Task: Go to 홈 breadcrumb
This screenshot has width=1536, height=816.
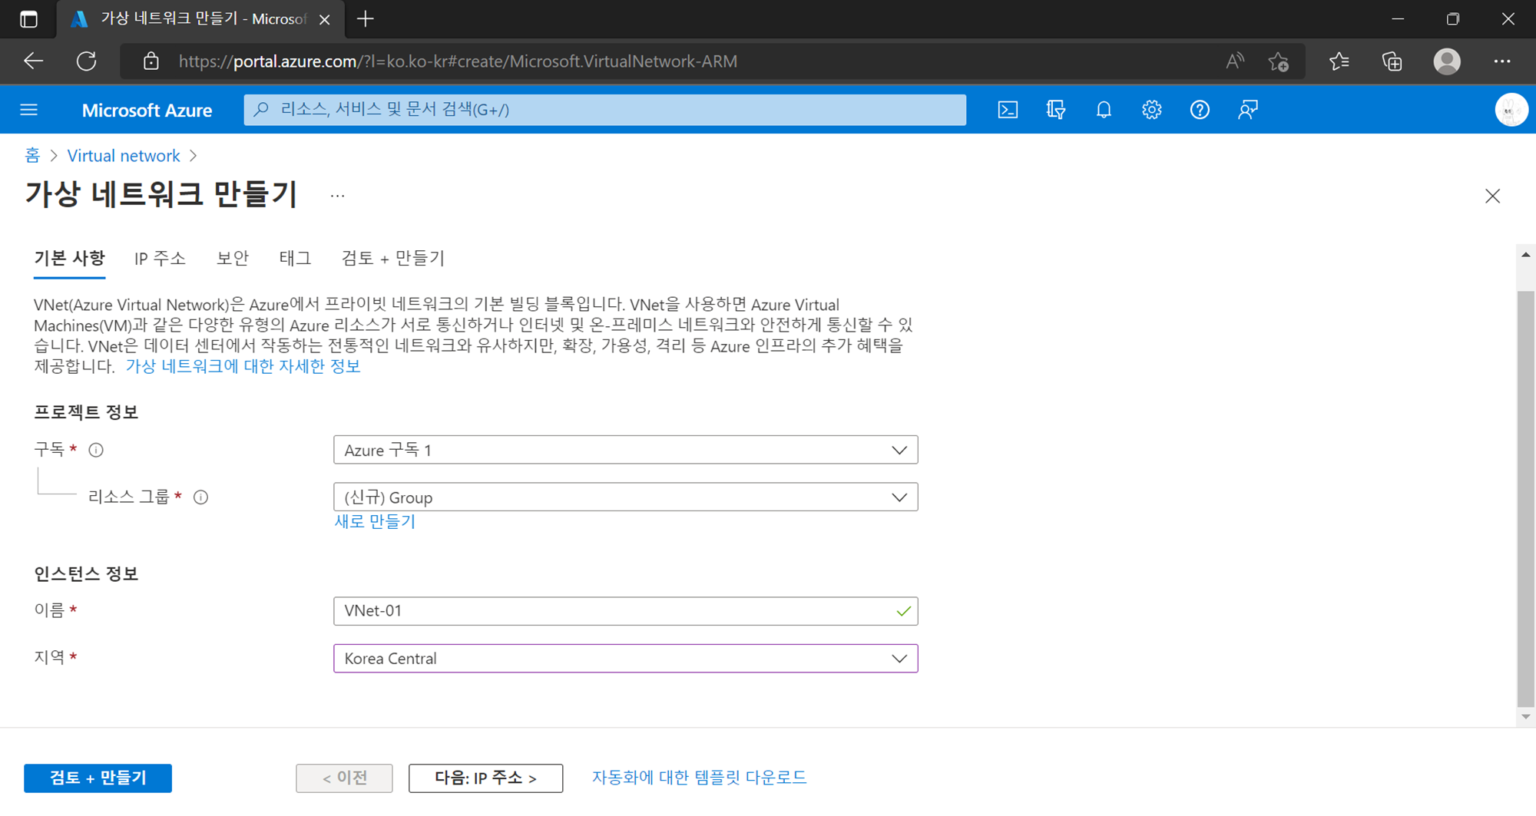Action: click(32, 155)
